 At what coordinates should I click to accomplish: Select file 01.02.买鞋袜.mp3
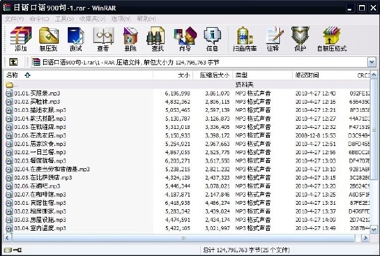[x=37, y=102]
